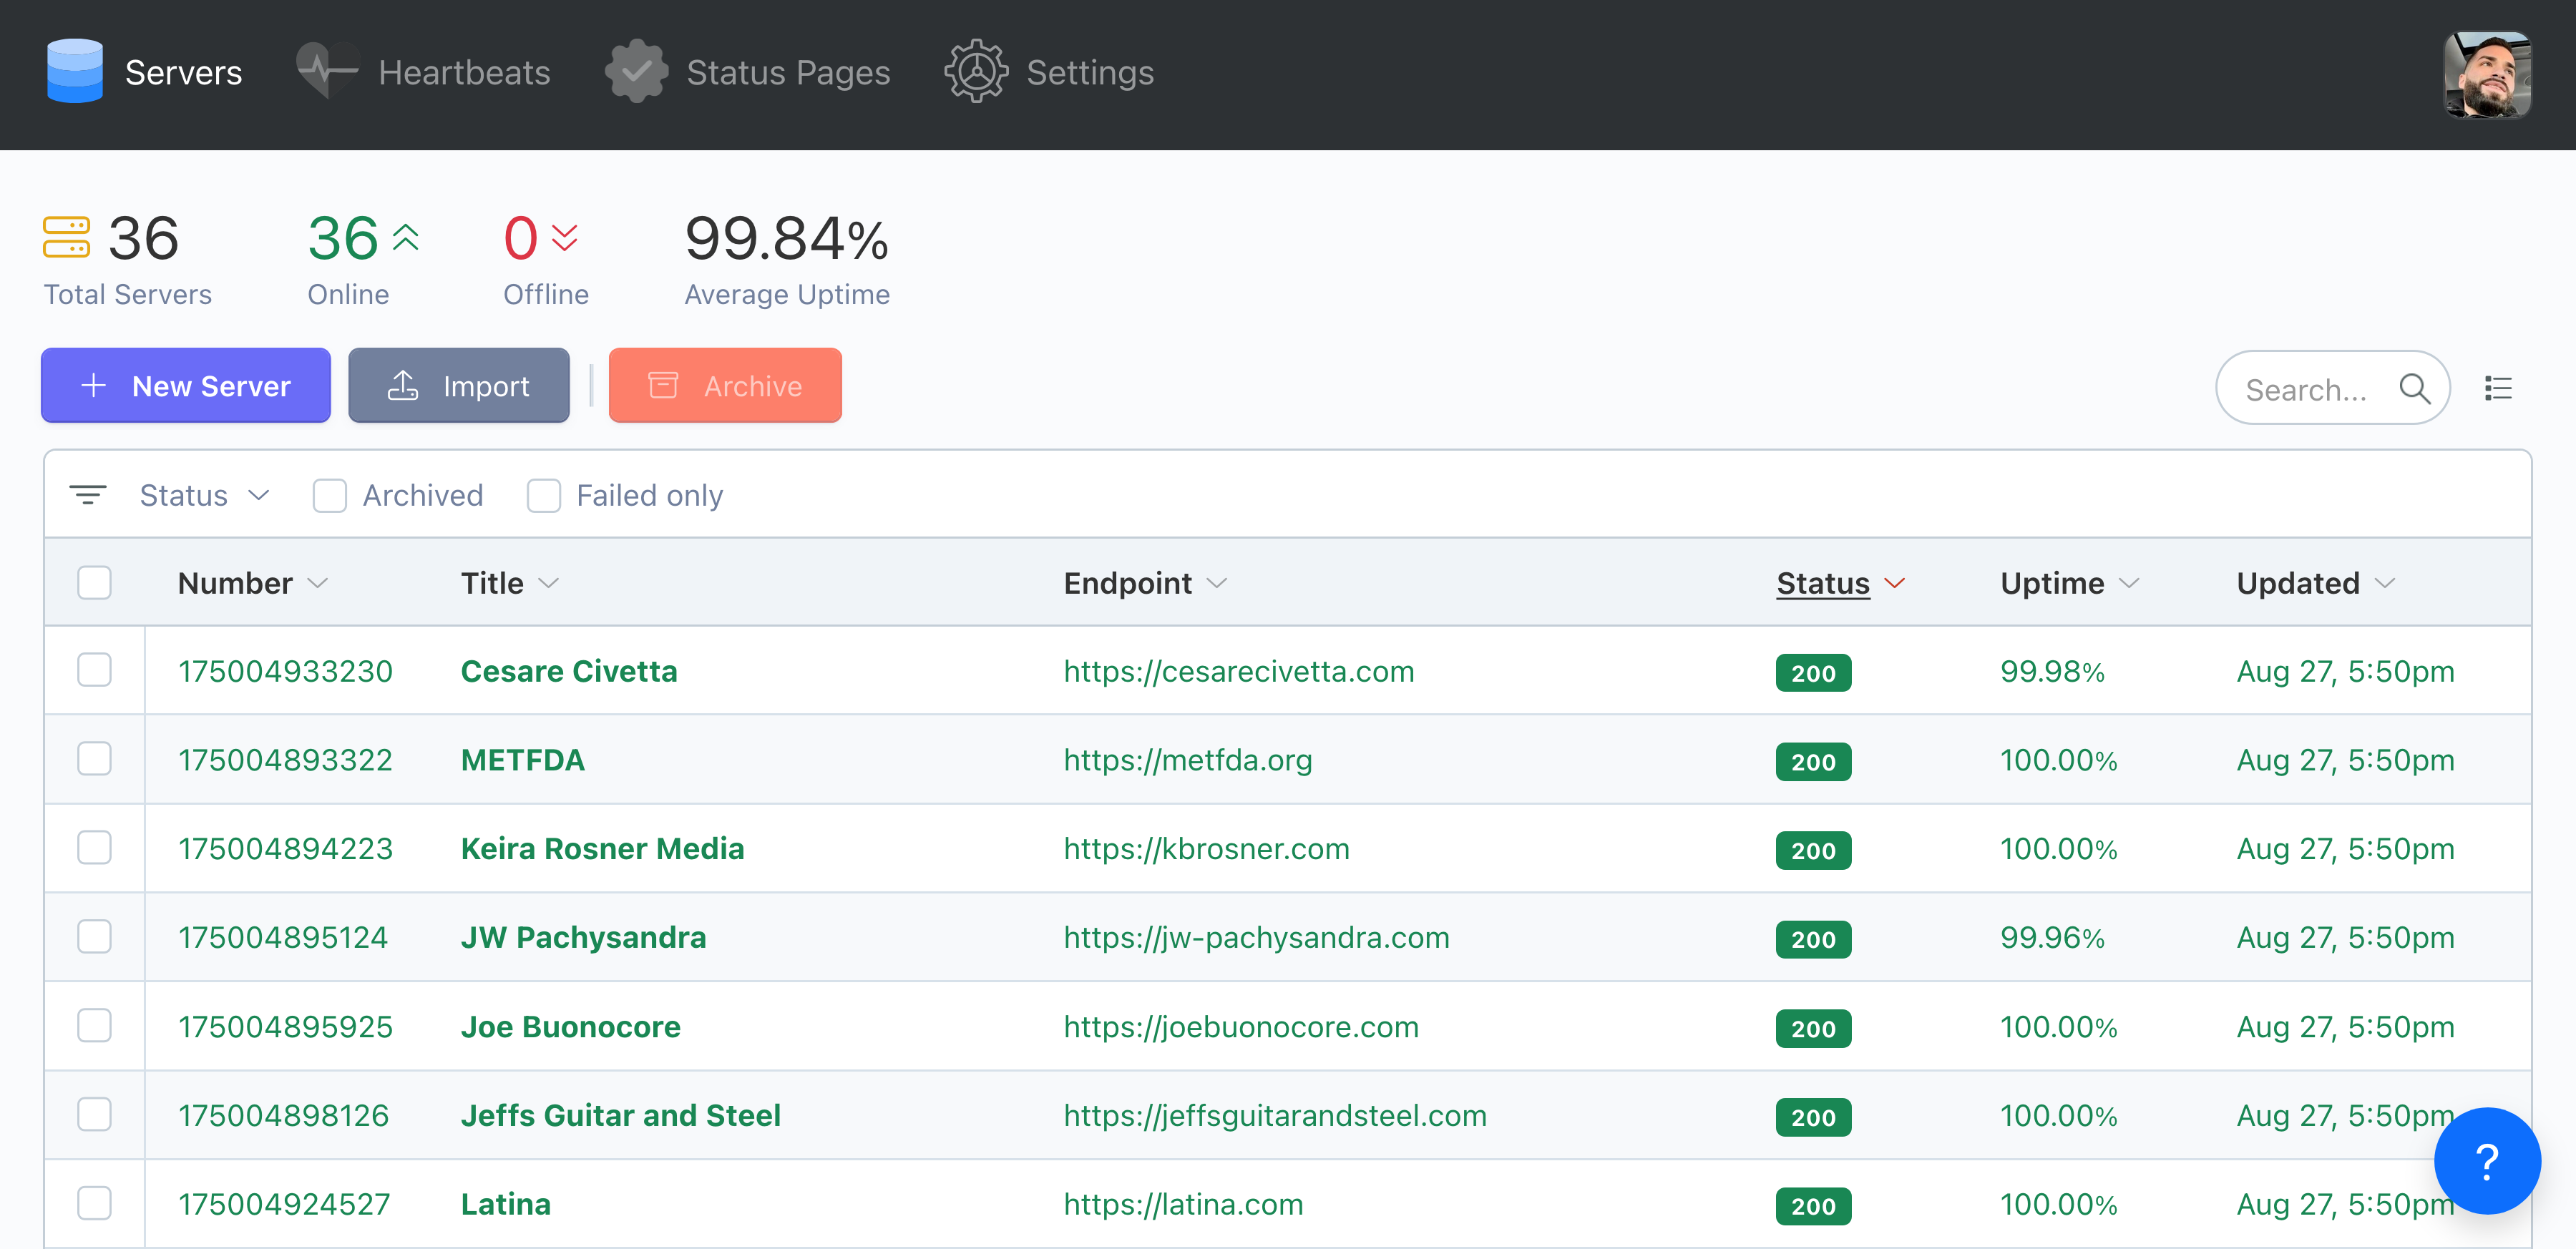Open the Updated column sort dropdown

coord(2385,584)
